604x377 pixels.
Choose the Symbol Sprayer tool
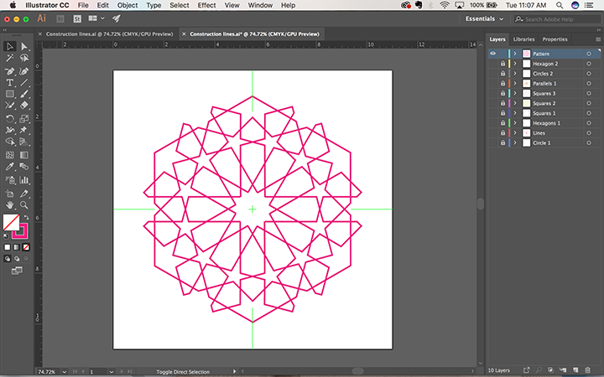[x=9, y=179]
